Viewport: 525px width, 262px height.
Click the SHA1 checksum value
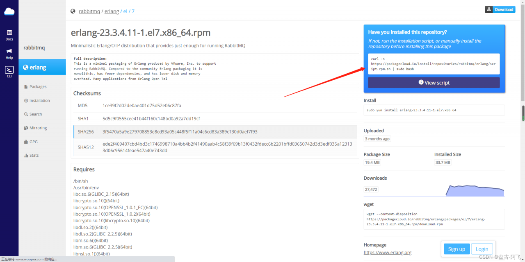pos(151,119)
